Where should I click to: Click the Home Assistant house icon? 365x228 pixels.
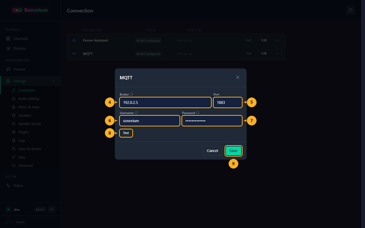point(74,40)
